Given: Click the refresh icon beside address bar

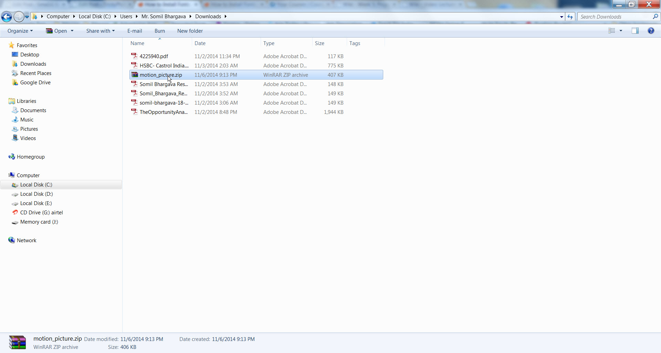Looking at the screenshot, I should [x=570, y=17].
